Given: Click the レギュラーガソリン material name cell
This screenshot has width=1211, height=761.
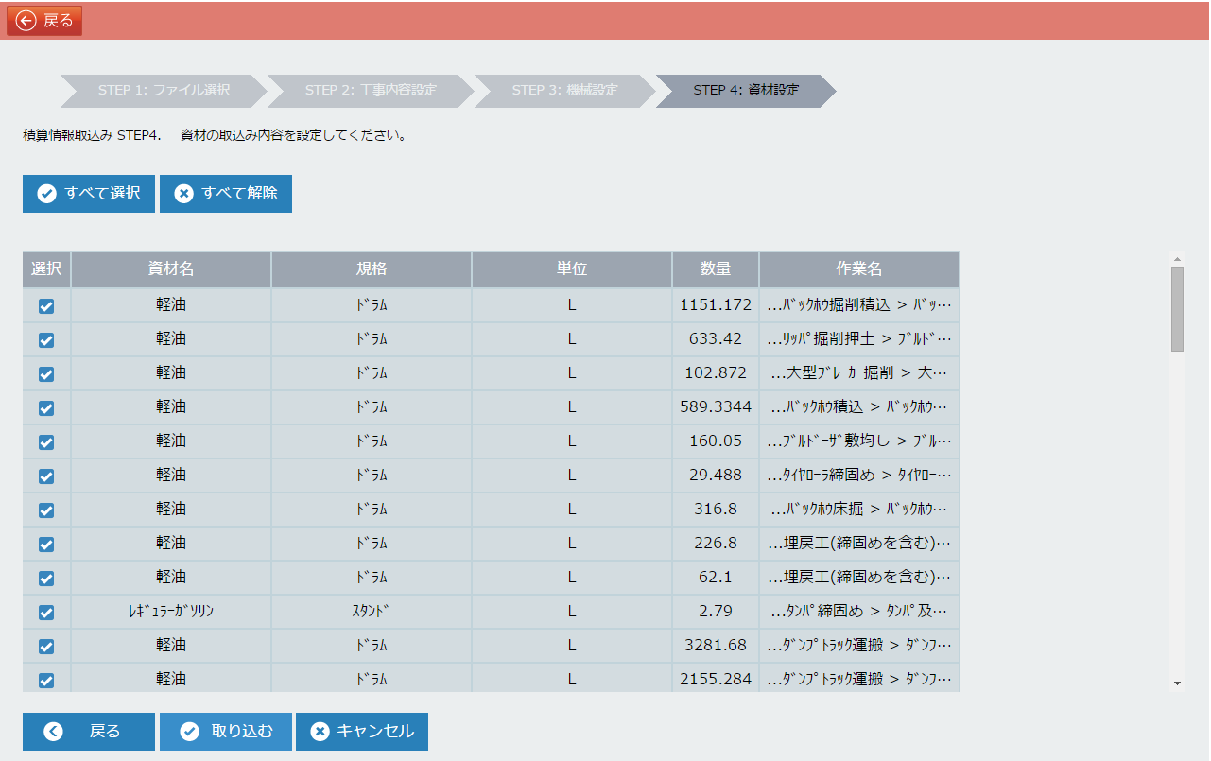Looking at the screenshot, I should point(171,612).
